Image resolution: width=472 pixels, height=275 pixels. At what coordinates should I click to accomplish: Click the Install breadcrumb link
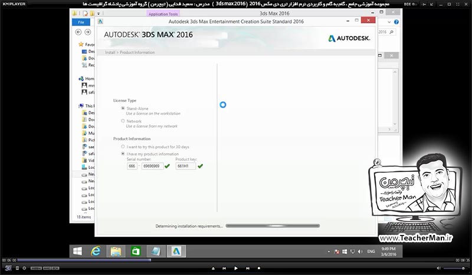[110, 52]
